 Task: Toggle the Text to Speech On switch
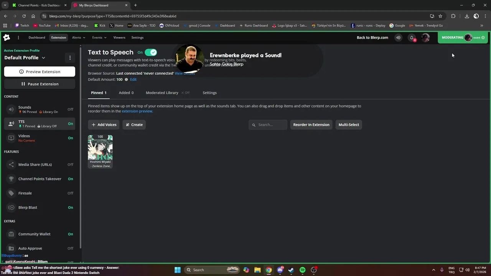tap(151, 53)
